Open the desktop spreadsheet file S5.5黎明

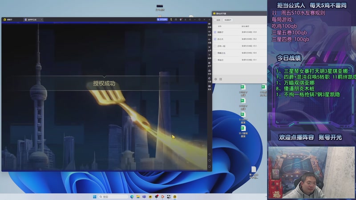[243, 131]
